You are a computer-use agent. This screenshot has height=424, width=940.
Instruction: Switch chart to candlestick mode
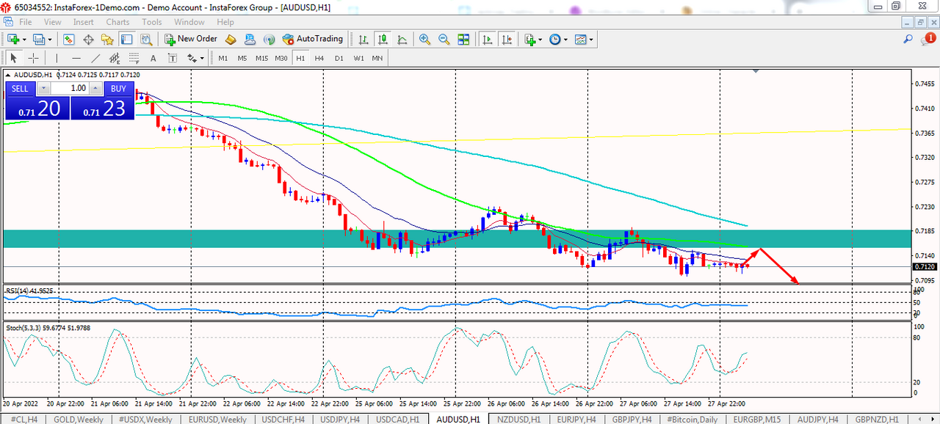click(x=382, y=39)
